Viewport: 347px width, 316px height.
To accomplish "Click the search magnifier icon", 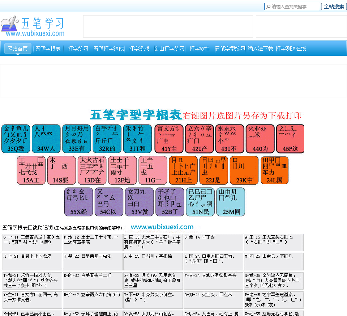I will [268, 7].
